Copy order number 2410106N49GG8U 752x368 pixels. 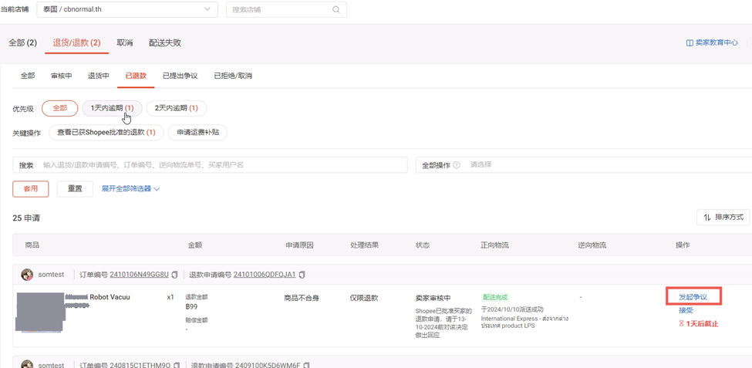click(x=174, y=275)
